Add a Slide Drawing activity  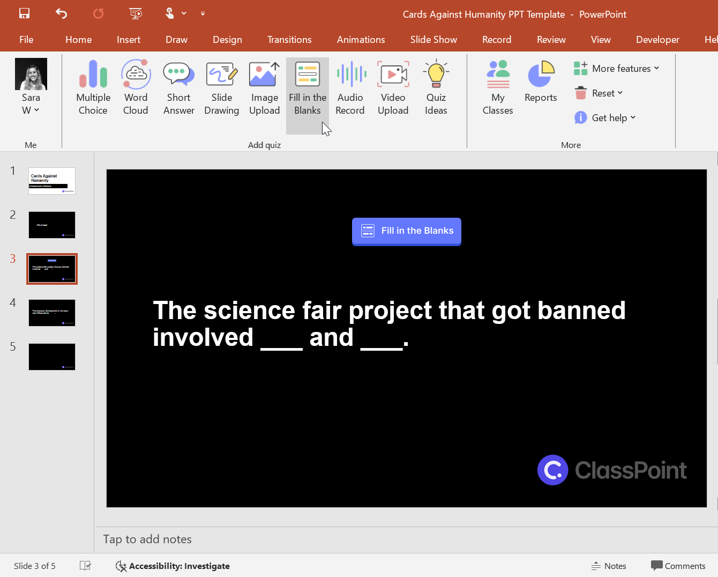coord(222,88)
